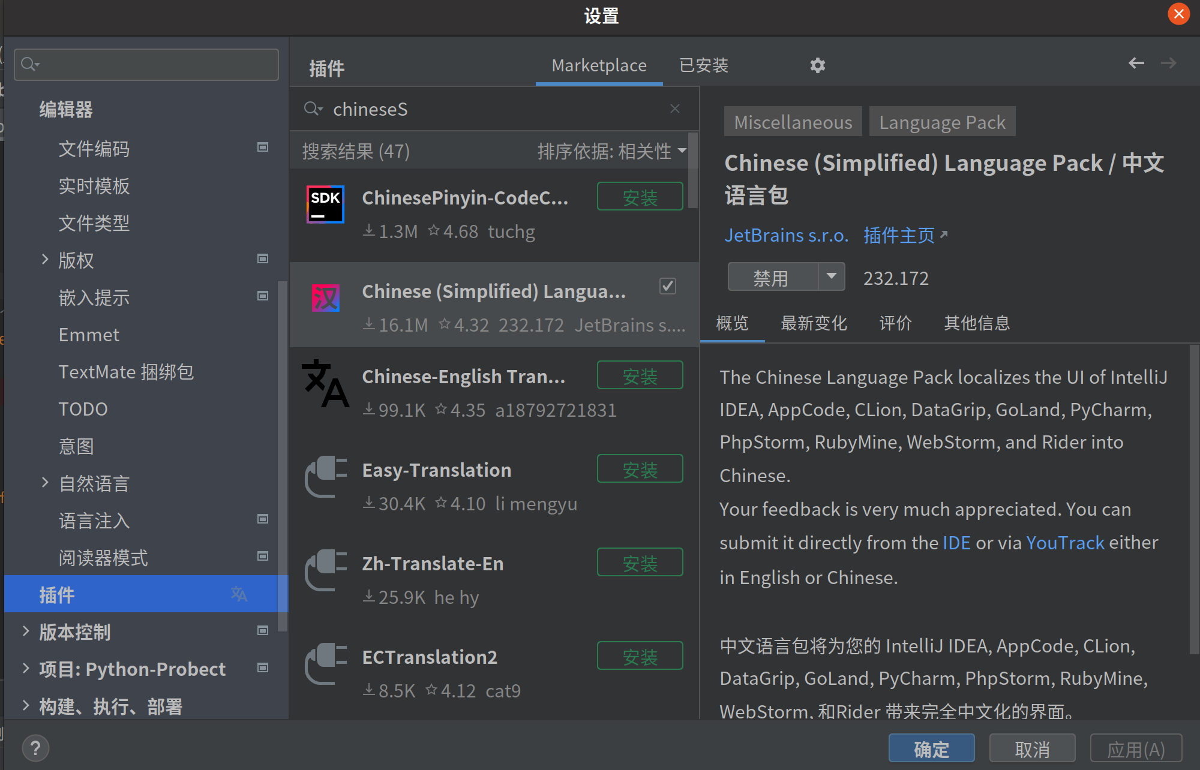1200x770 pixels.
Task: Open the help question mark button
Action: point(35,748)
